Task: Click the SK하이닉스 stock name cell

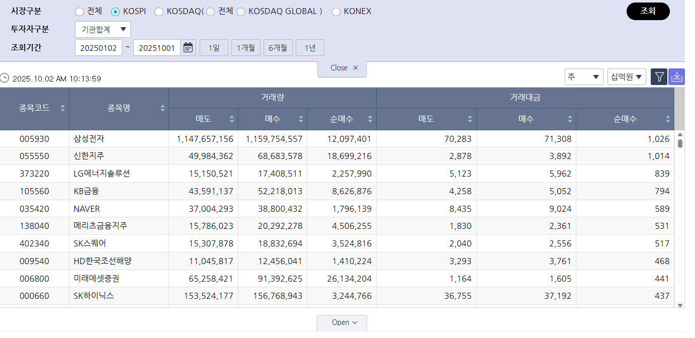Action: pyautogui.click(x=119, y=296)
